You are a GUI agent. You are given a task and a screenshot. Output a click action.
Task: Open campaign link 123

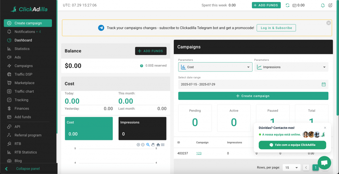(199, 153)
